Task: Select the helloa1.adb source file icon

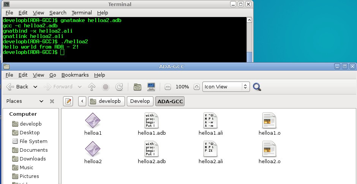Action: pos(152,120)
